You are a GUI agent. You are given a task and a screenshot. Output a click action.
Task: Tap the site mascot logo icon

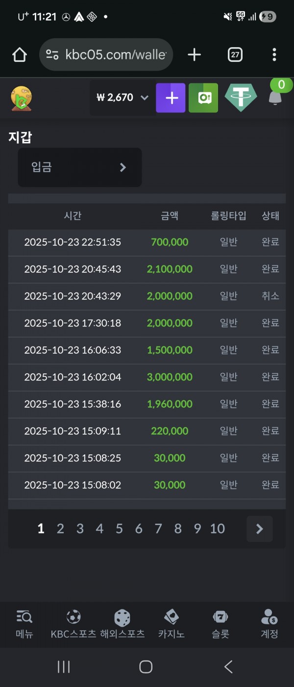tap(22, 98)
